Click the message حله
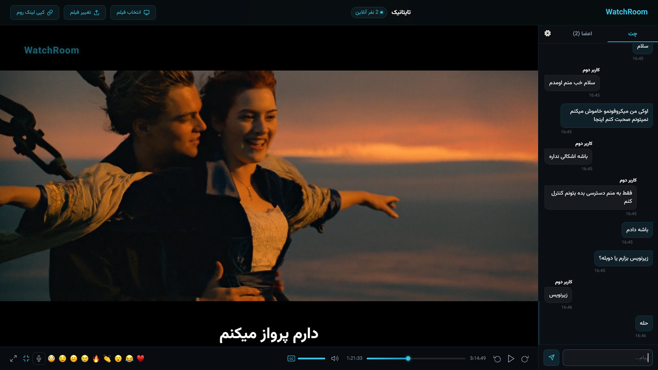The image size is (658, 370). [x=644, y=323]
